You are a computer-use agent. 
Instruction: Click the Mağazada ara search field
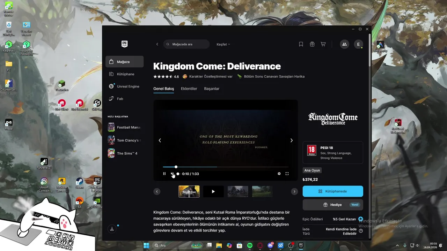pyautogui.click(x=186, y=44)
